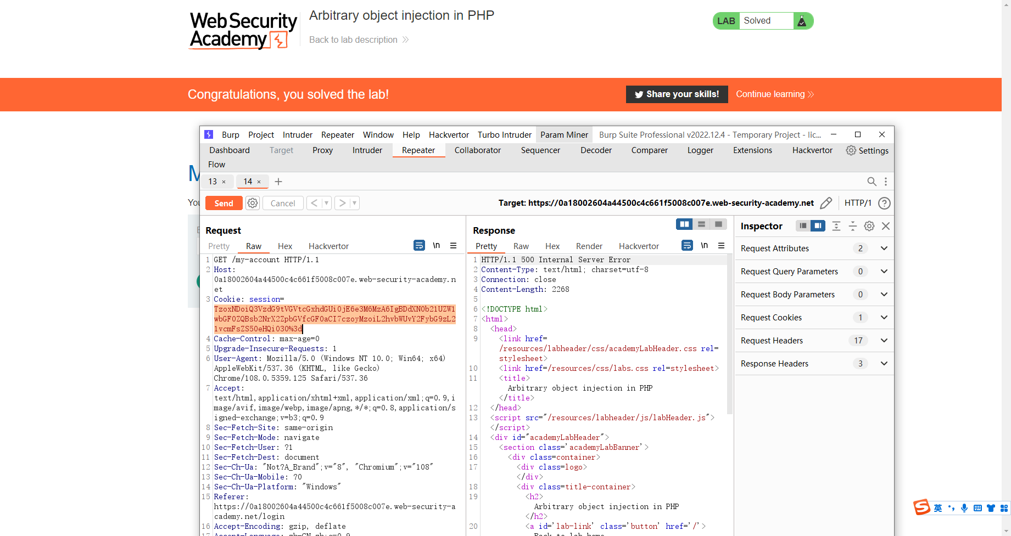Toggle word wrap in Request editor
This screenshot has width=1011, height=536.
(x=419, y=245)
